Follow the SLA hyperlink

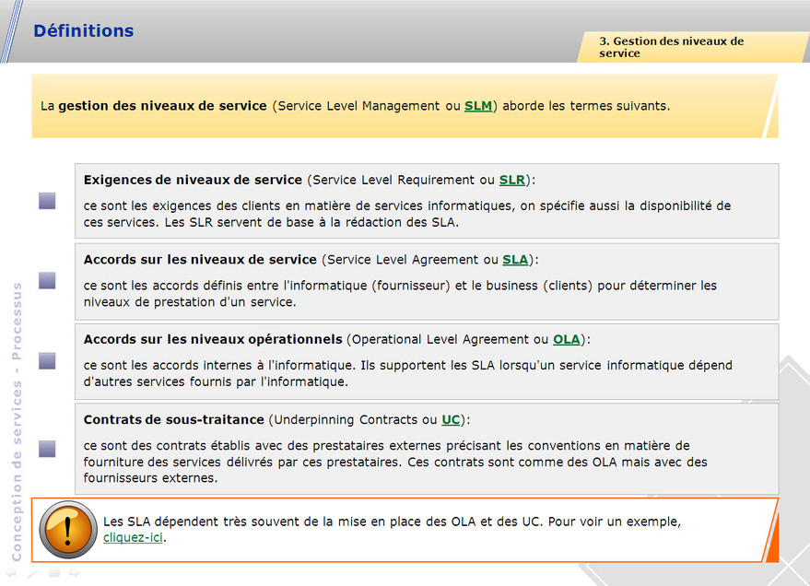[x=515, y=260]
